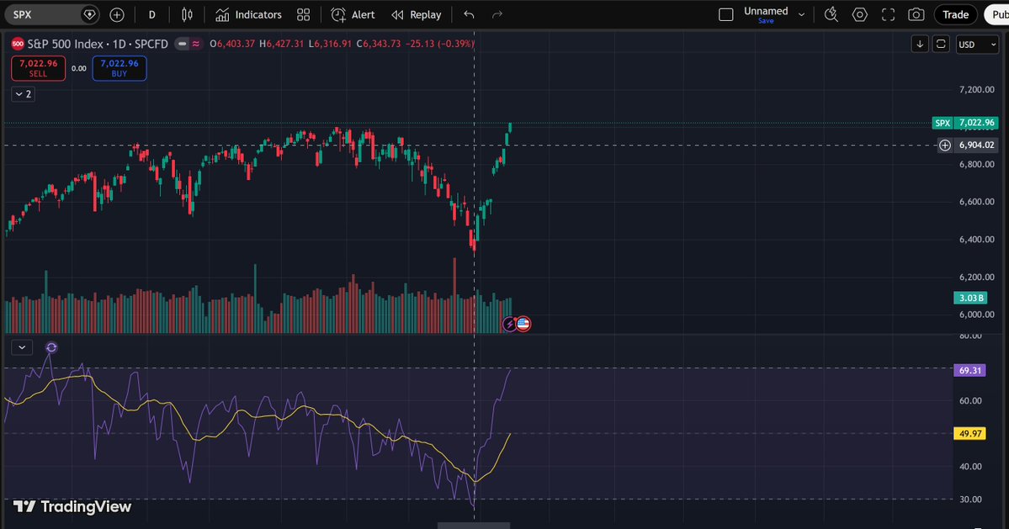This screenshot has width=1009, height=529.
Task: Click the 7,022.96 BUY button
Action: (119, 68)
